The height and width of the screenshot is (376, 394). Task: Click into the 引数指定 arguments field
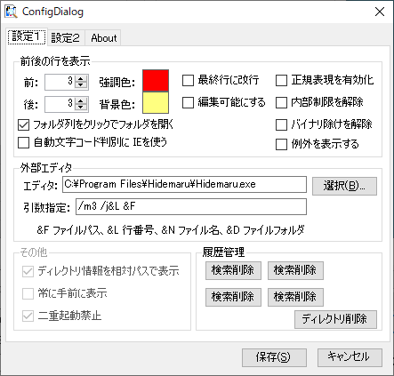coord(191,206)
